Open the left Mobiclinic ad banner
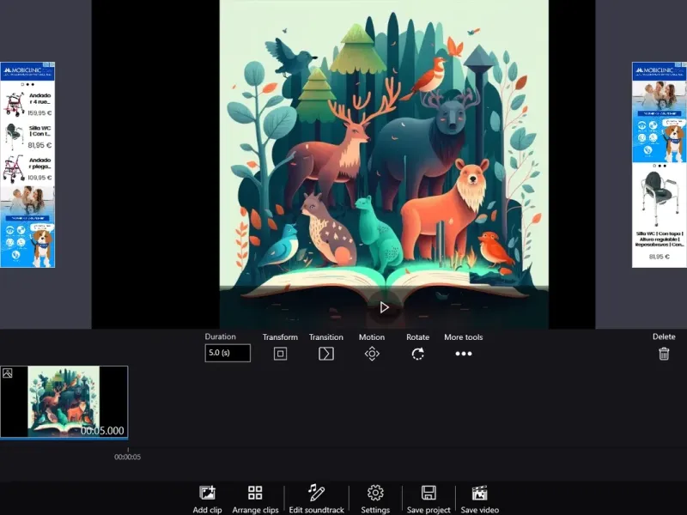Image resolution: width=687 pixels, height=515 pixels. [x=27, y=165]
